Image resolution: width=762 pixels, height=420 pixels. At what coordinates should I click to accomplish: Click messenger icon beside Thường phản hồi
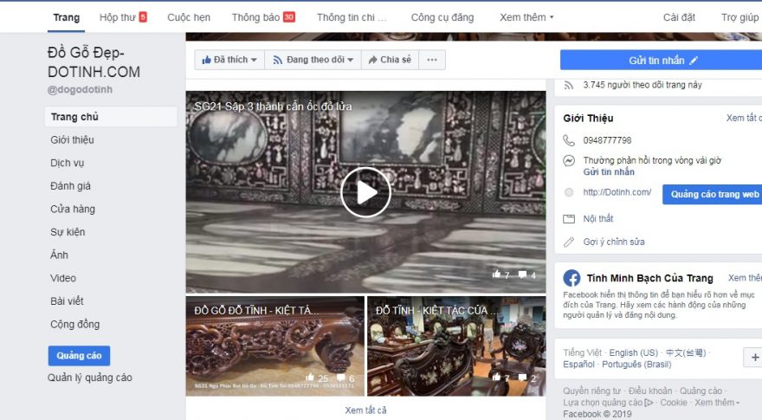tap(569, 160)
